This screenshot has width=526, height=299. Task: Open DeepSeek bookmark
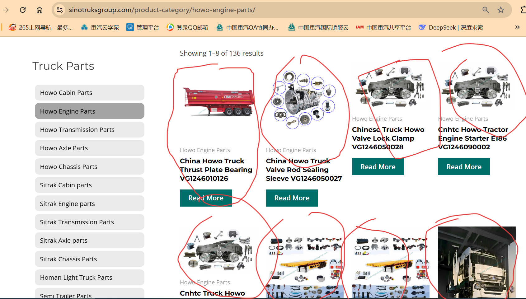click(x=451, y=27)
